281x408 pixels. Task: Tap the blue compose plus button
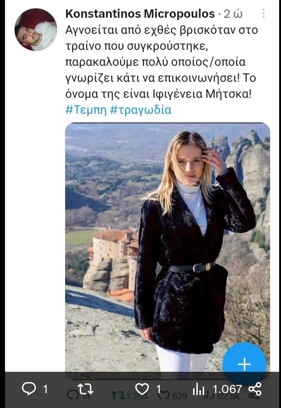244,364
